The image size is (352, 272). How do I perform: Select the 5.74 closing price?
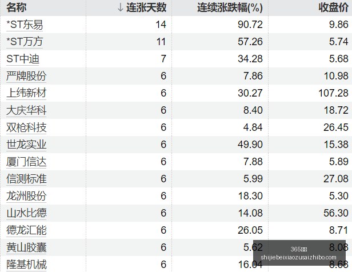(339, 42)
